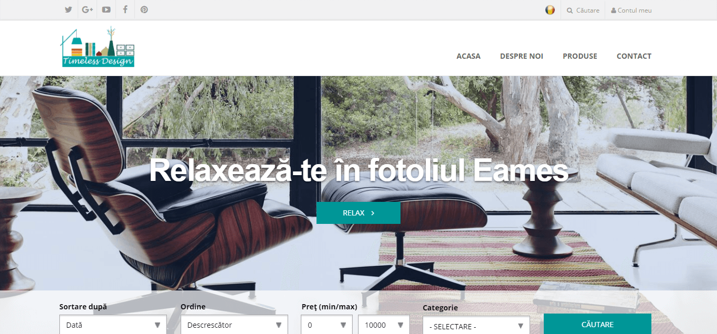Open the Google Plus social link
This screenshot has height=334, width=717.
88,10
